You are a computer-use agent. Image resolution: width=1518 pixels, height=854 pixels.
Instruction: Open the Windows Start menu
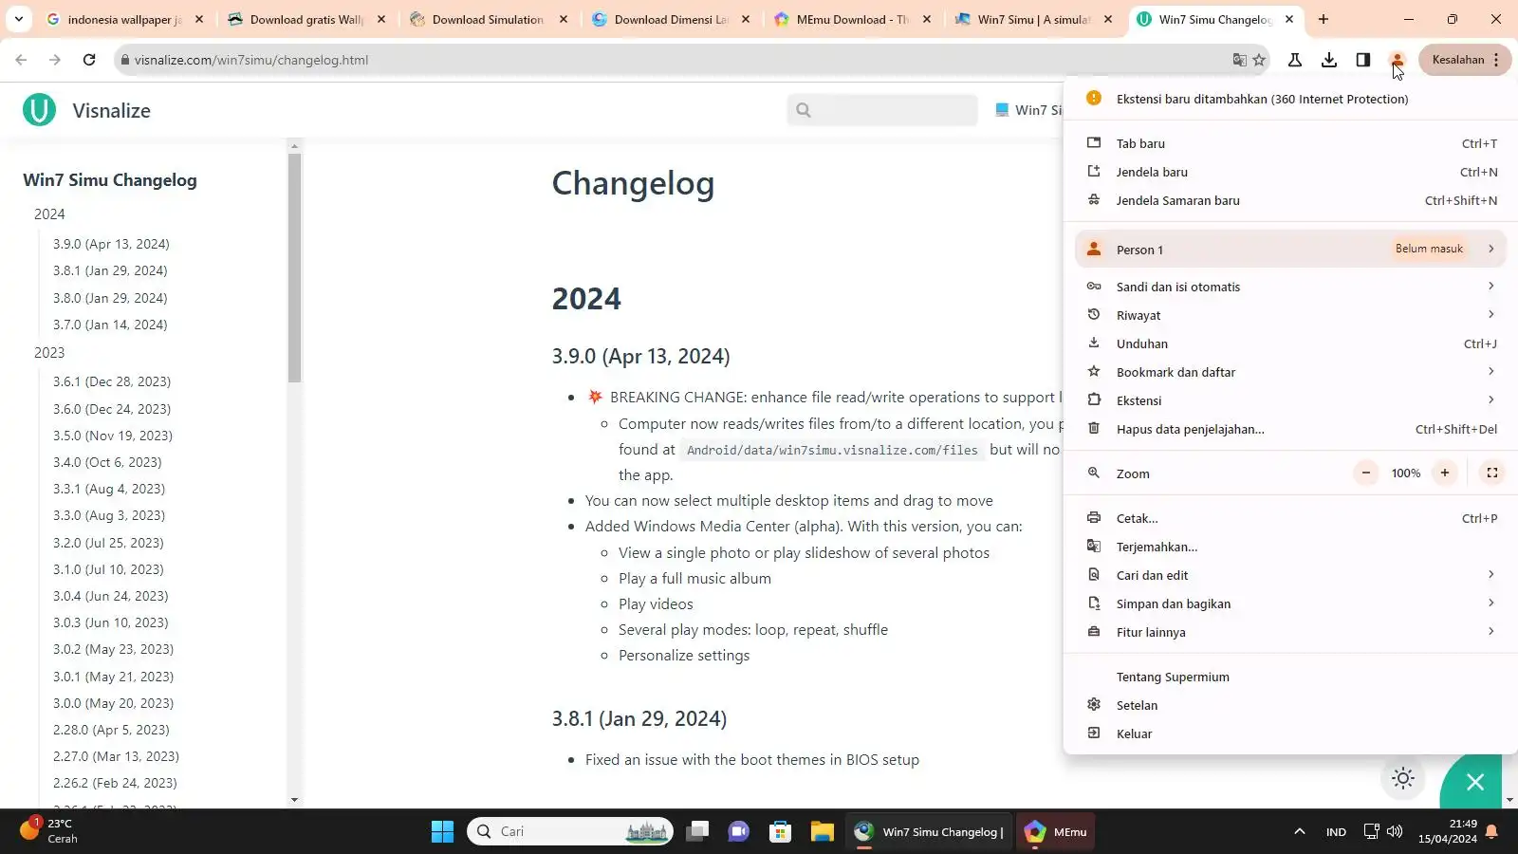[442, 832]
